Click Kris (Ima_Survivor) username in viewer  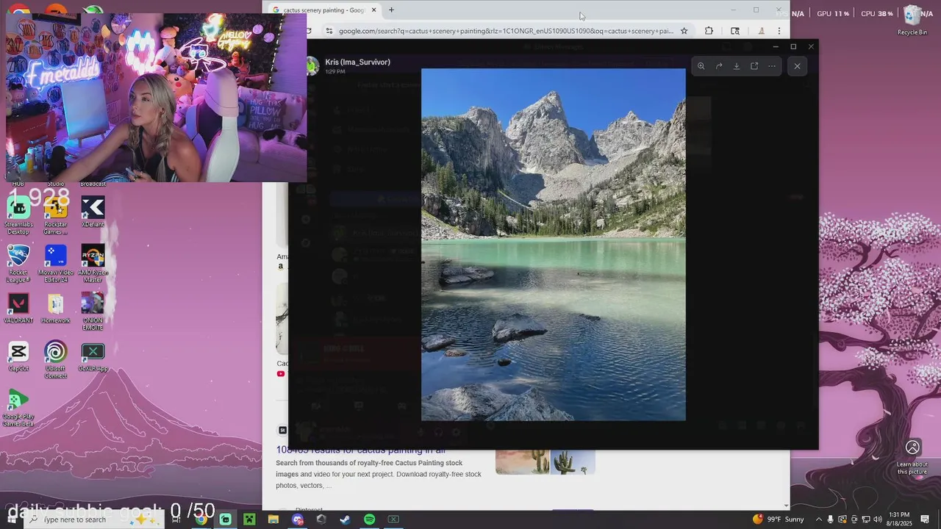[358, 62]
